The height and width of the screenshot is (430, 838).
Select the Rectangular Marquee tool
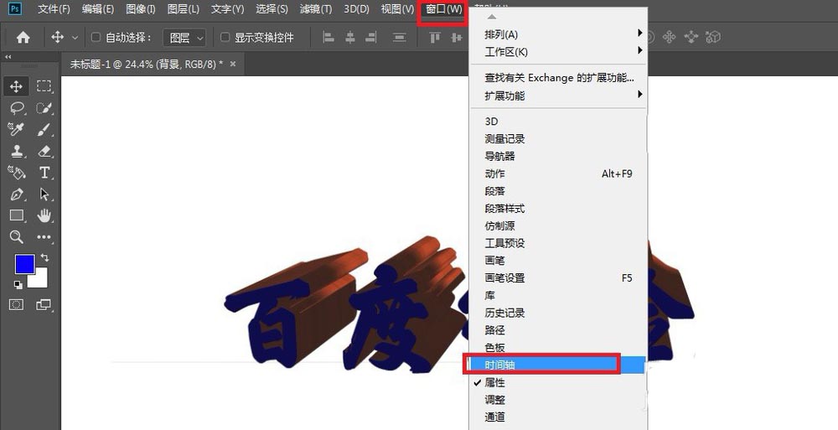click(x=44, y=86)
